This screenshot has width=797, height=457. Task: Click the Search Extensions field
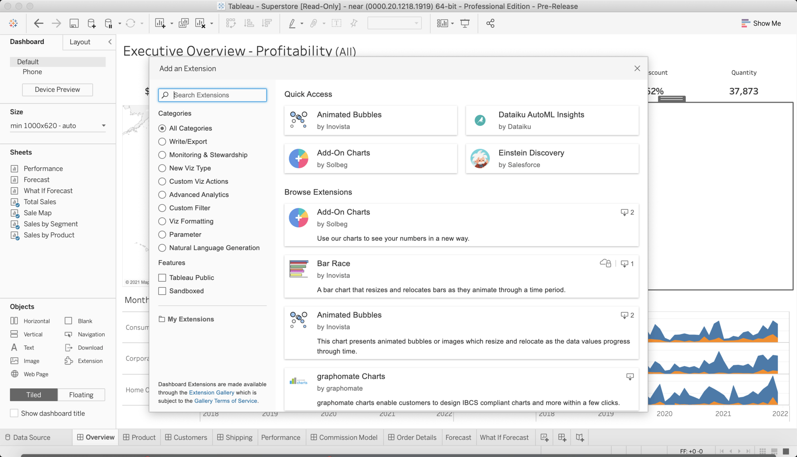212,95
